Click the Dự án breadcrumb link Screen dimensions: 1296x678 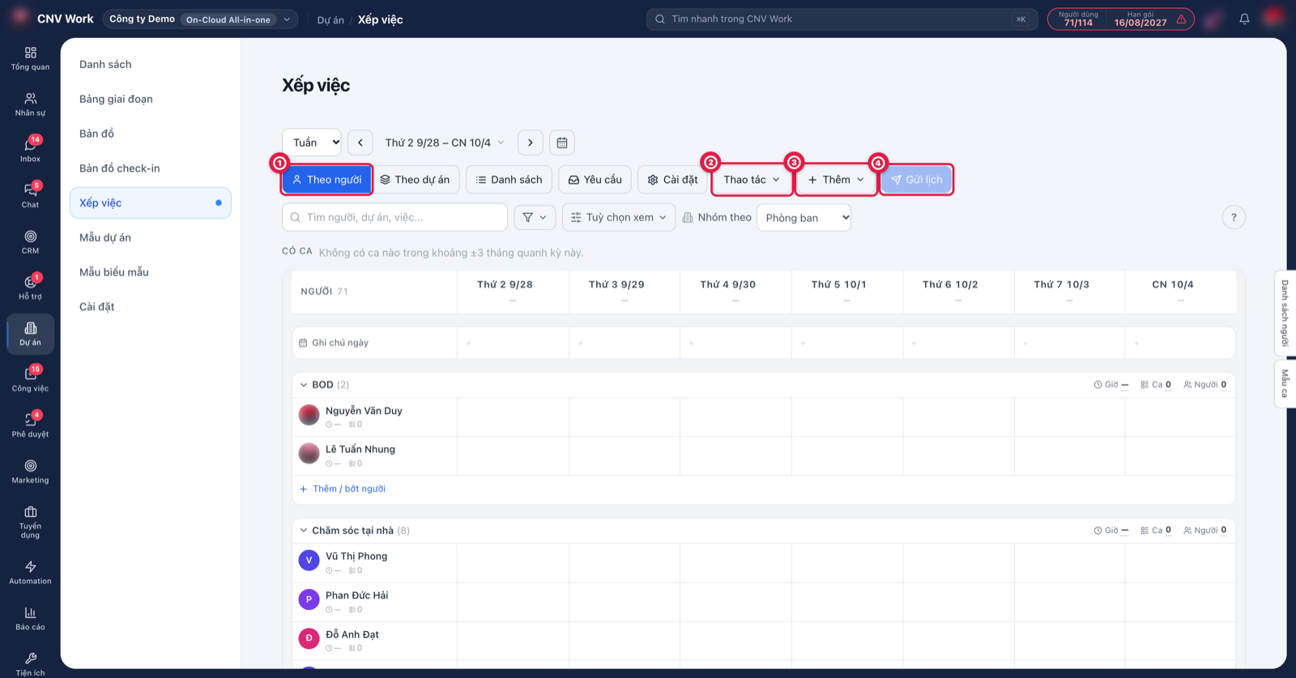tap(330, 19)
